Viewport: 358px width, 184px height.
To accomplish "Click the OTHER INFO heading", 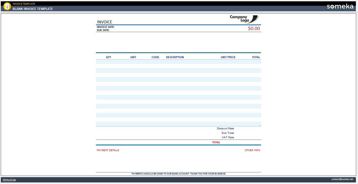I will pos(253,150).
